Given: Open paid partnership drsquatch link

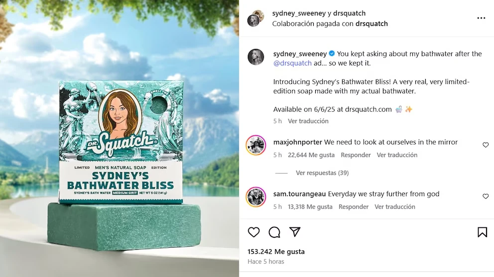Looking at the screenshot, I should click(371, 23).
